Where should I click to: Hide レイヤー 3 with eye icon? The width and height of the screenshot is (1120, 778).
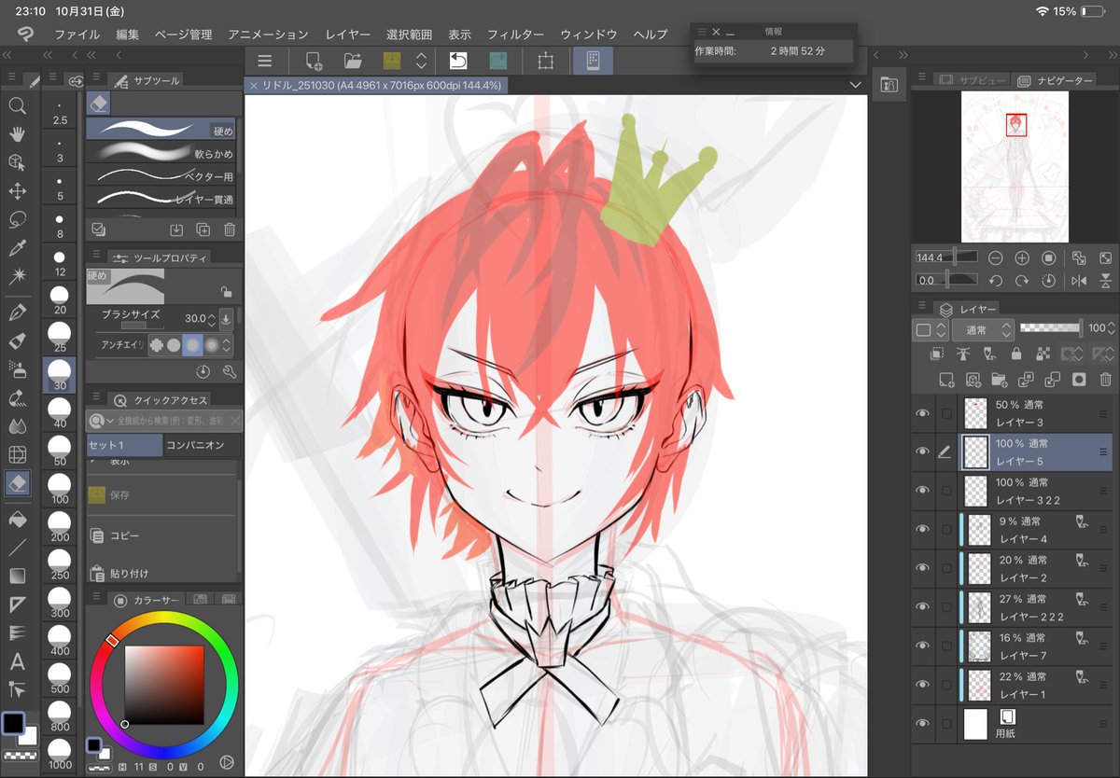pyautogui.click(x=923, y=413)
